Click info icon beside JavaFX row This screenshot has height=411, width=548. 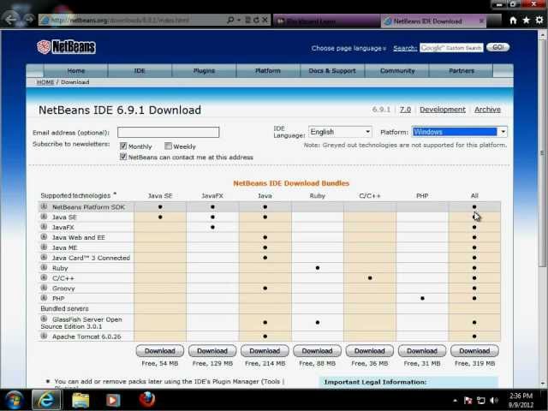pos(44,226)
